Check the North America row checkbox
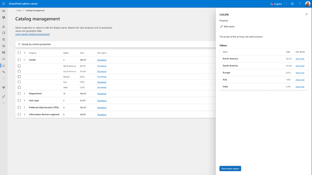This screenshot has height=175, width=312. point(19,66)
